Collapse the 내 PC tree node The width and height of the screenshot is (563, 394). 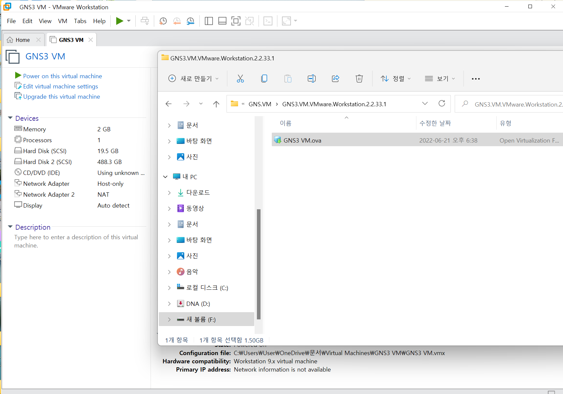[165, 177]
